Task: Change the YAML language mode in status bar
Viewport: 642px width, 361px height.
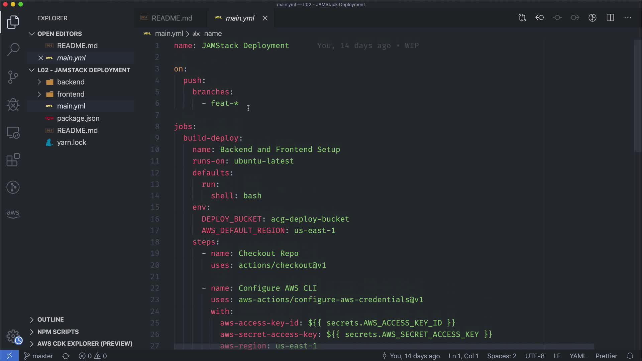Action: (577, 356)
